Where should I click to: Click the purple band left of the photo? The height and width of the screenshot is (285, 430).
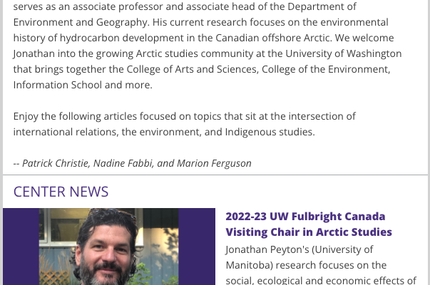21,247
